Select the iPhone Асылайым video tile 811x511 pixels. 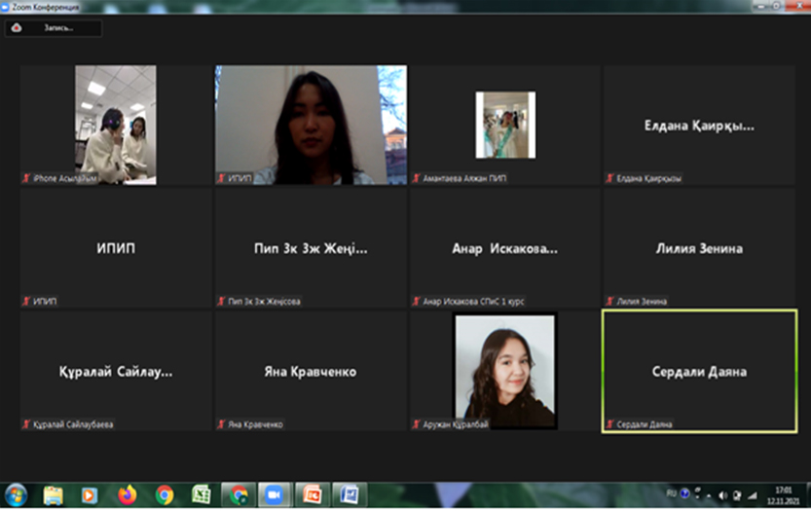(x=116, y=125)
